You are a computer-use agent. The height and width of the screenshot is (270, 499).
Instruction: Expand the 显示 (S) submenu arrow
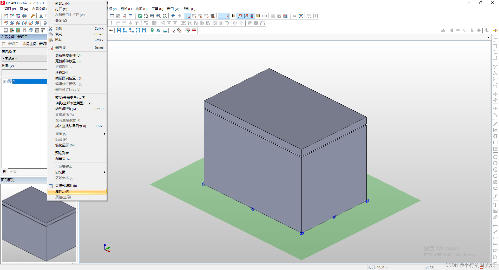click(x=104, y=134)
